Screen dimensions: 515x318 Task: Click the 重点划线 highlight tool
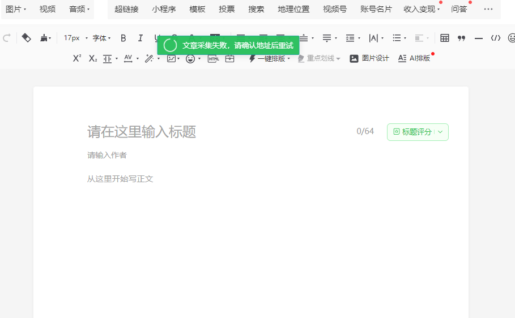[319, 58]
